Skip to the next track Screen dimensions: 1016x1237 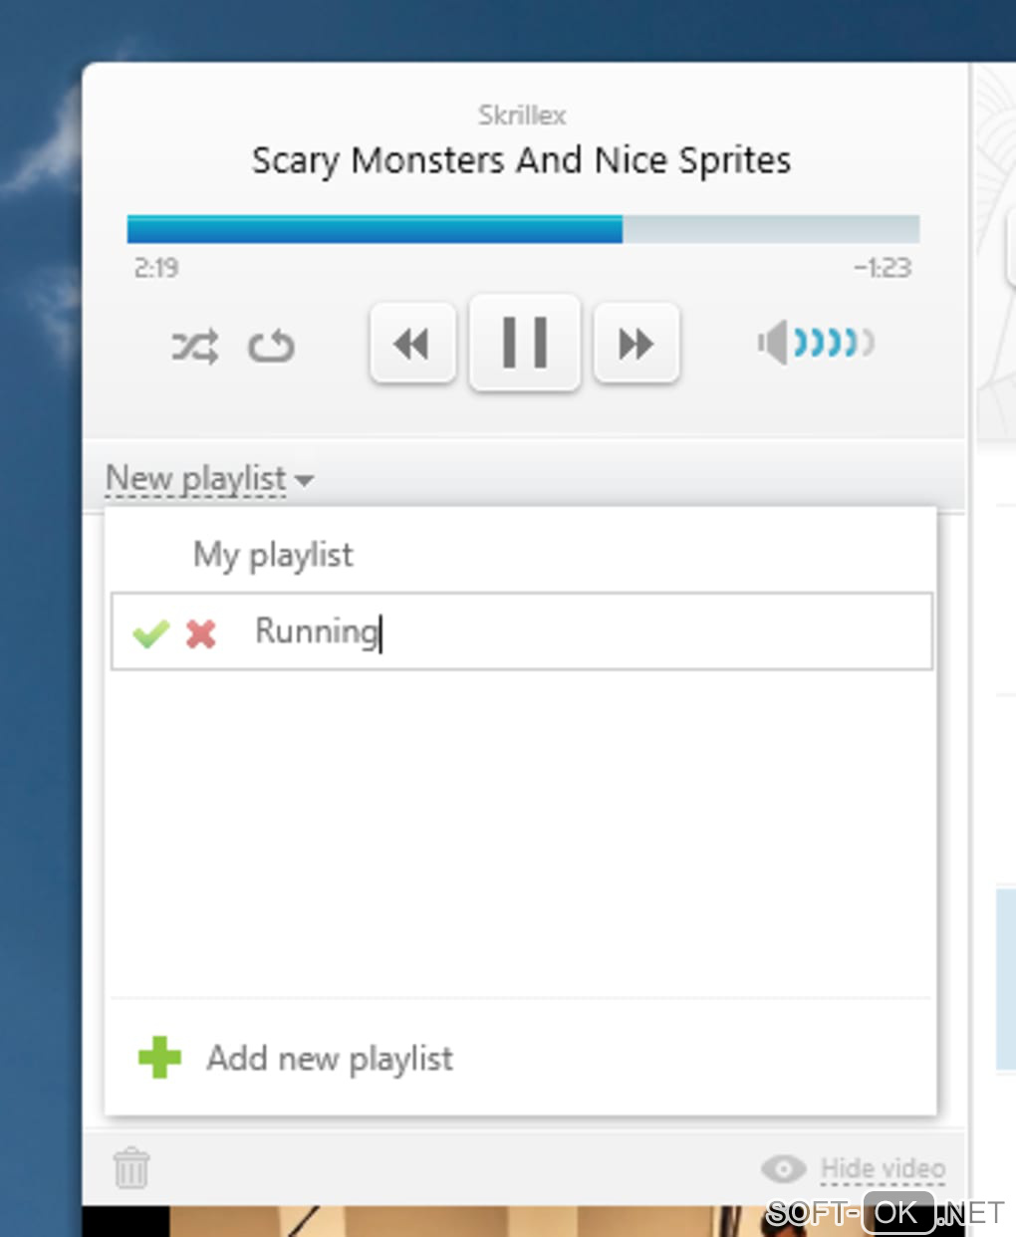click(636, 345)
